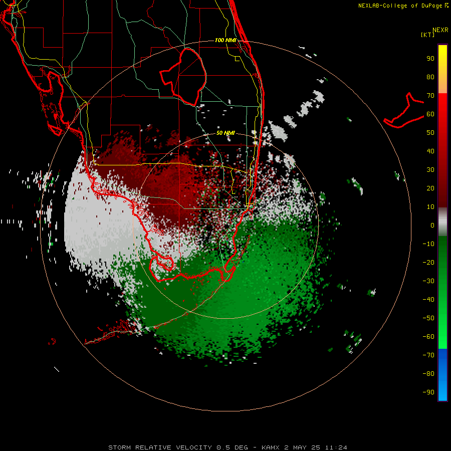Click the blue bottom segment of color bar
The width and height of the screenshot is (451, 451).
pos(442,375)
